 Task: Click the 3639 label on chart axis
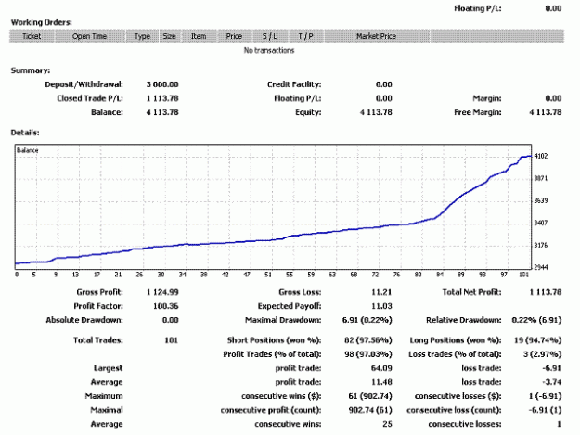(x=541, y=200)
